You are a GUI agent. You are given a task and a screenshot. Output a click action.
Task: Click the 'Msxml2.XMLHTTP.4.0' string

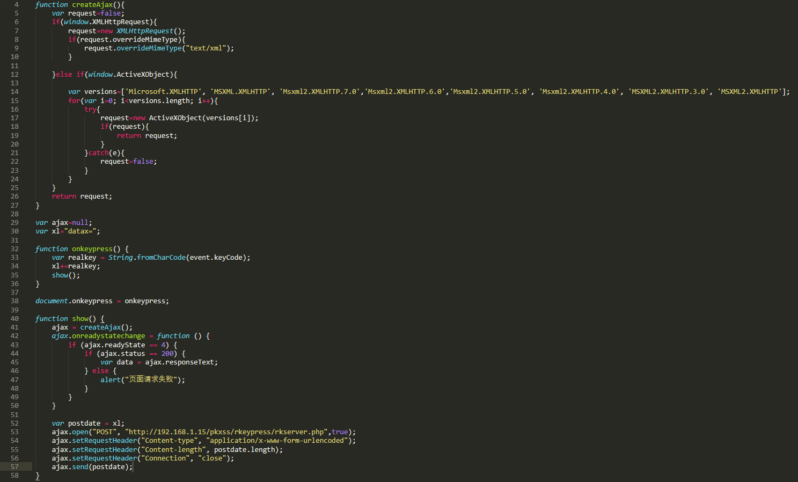pos(579,92)
